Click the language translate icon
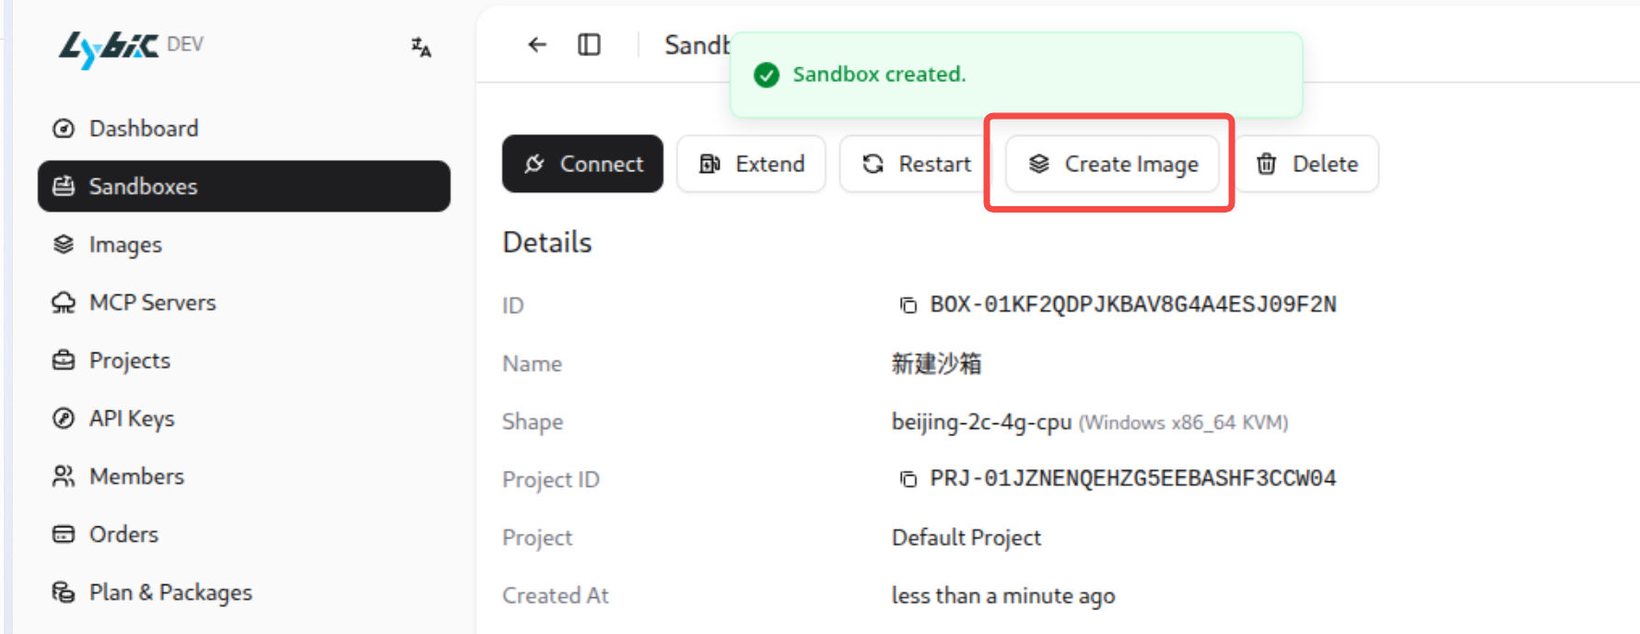 tap(421, 47)
